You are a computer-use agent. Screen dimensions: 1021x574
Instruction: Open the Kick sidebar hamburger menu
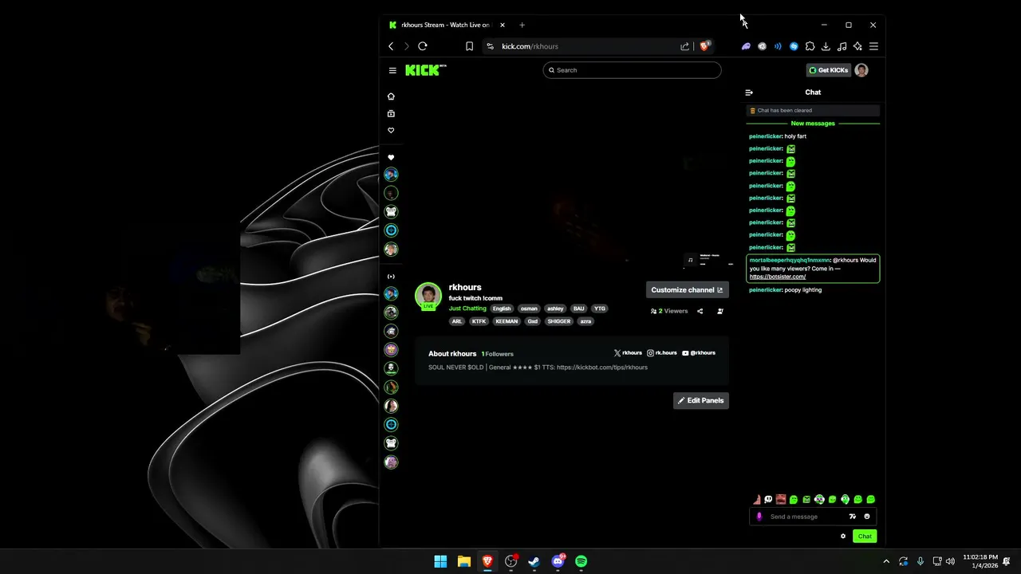coord(392,70)
